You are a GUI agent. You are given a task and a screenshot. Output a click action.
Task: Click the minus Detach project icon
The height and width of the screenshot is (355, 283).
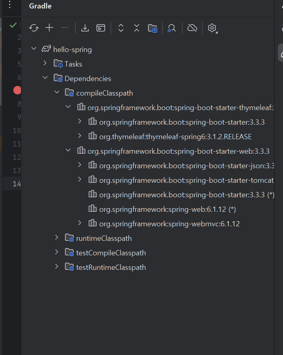(x=65, y=28)
